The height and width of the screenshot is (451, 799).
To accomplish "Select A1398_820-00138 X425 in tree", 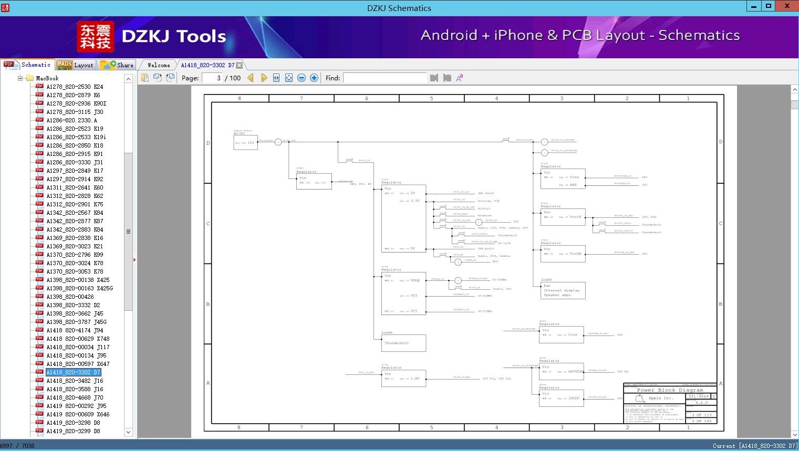I will [78, 280].
